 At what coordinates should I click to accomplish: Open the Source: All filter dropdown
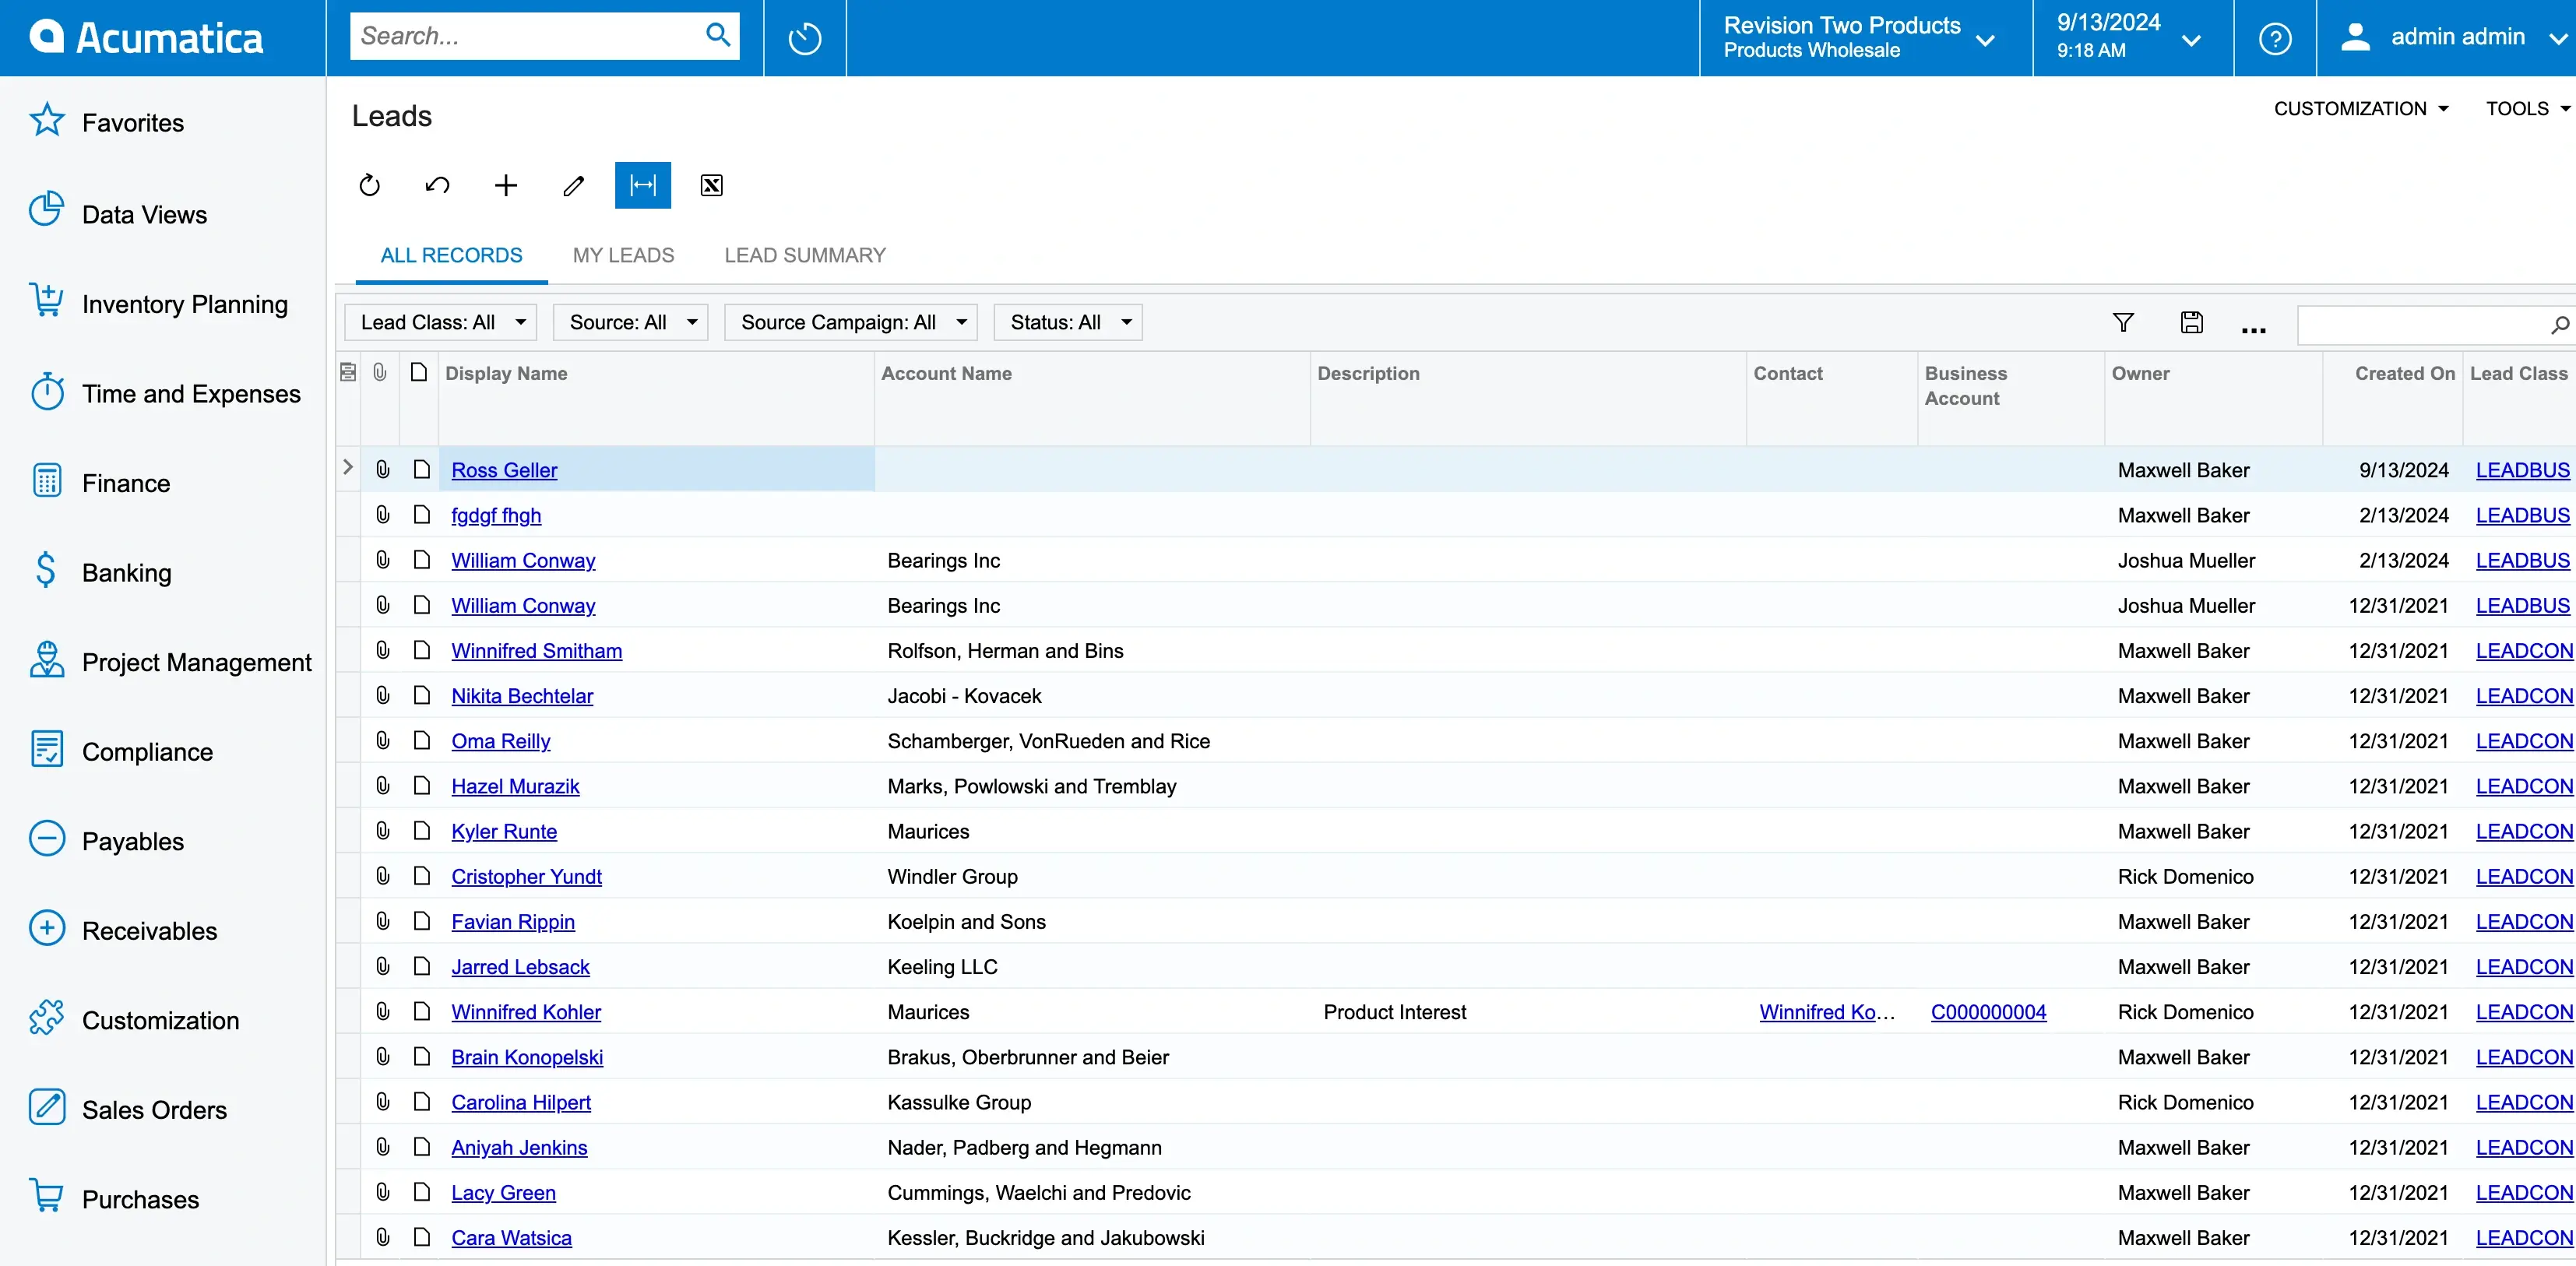(631, 322)
